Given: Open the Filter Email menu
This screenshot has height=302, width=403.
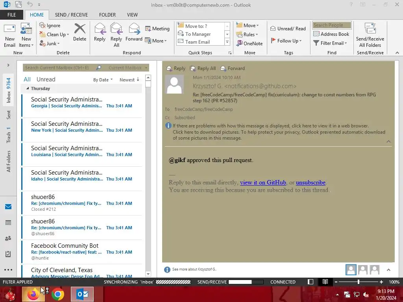Looking at the screenshot, I should (x=330, y=43).
